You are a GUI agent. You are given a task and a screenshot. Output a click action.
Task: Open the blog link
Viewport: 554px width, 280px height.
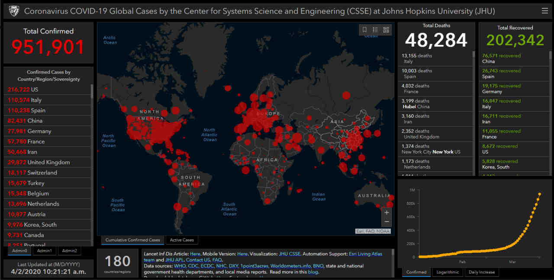click(x=312, y=272)
